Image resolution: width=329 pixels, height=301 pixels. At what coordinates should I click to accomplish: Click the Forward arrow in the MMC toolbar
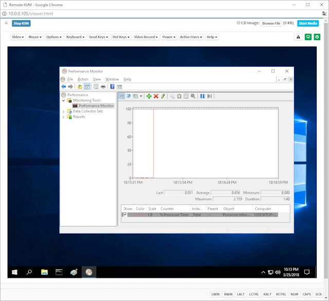point(70,87)
